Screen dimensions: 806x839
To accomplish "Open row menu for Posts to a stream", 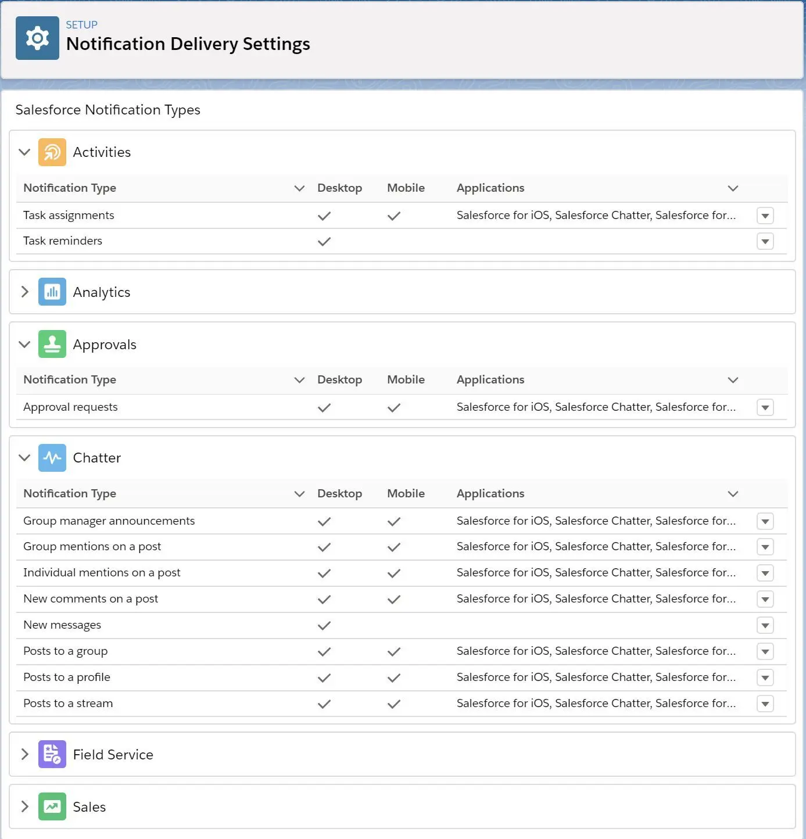I will click(x=765, y=704).
